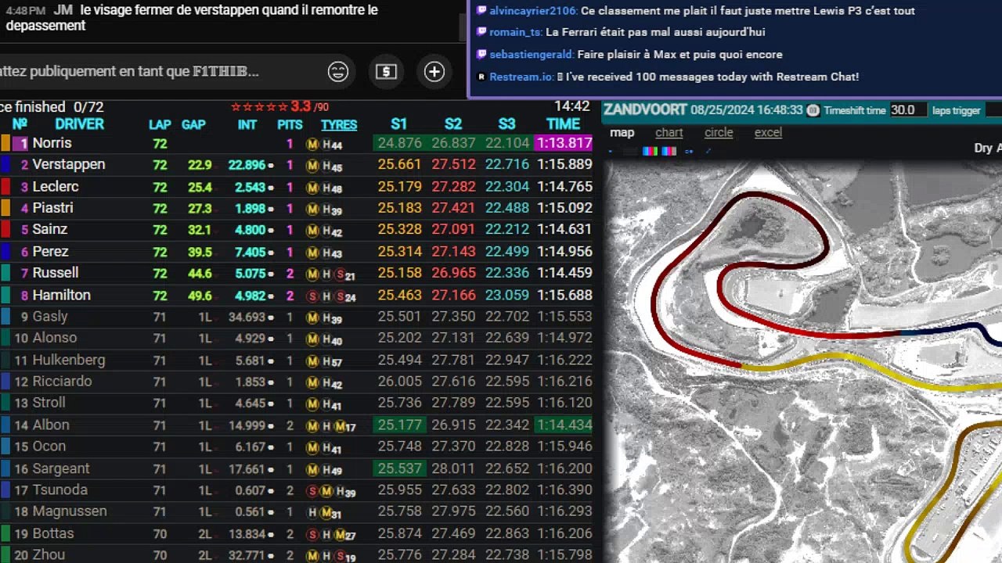The width and height of the screenshot is (1002, 563).
Task: Open the circle tab
Action: pyautogui.click(x=719, y=132)
